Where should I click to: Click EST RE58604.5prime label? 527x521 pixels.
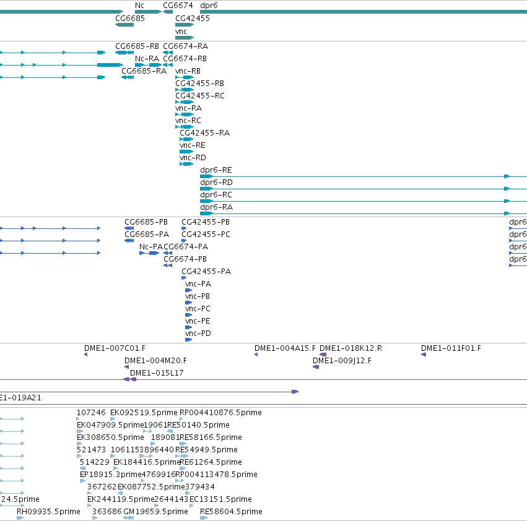(x=231, y=512)
